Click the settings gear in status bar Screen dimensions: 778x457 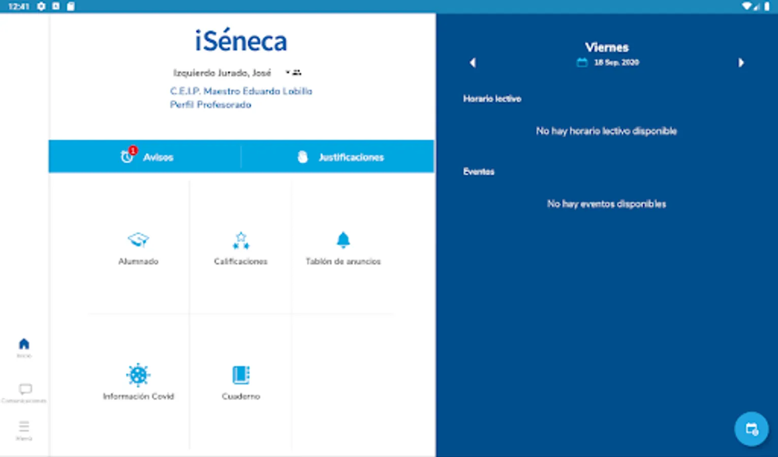[x=41, y=6]
